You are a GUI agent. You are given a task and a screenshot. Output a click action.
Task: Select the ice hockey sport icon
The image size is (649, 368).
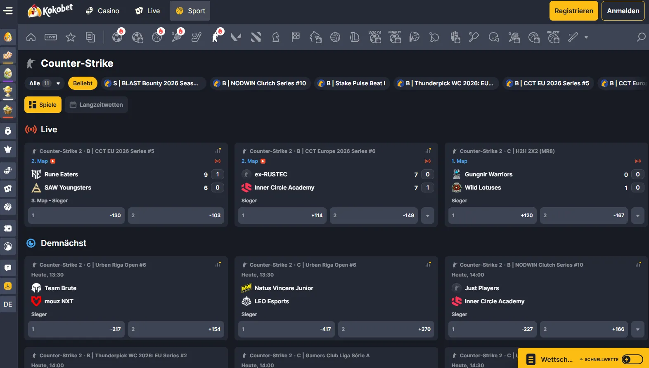click(x=197, y=37)
